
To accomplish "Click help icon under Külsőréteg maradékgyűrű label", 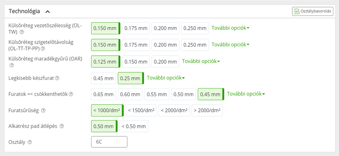I will (x=11, y=65).
